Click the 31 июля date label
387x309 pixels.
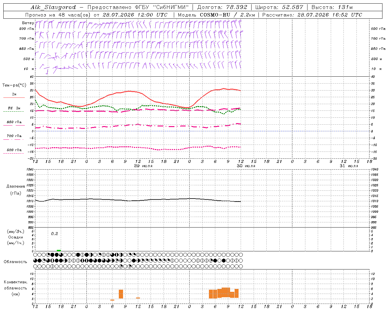[x=349, y=166]
